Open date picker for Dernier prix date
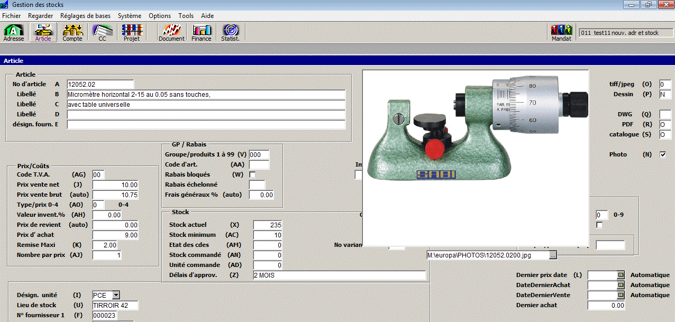This screenshot has width=675, height=322. click(621, 275)
